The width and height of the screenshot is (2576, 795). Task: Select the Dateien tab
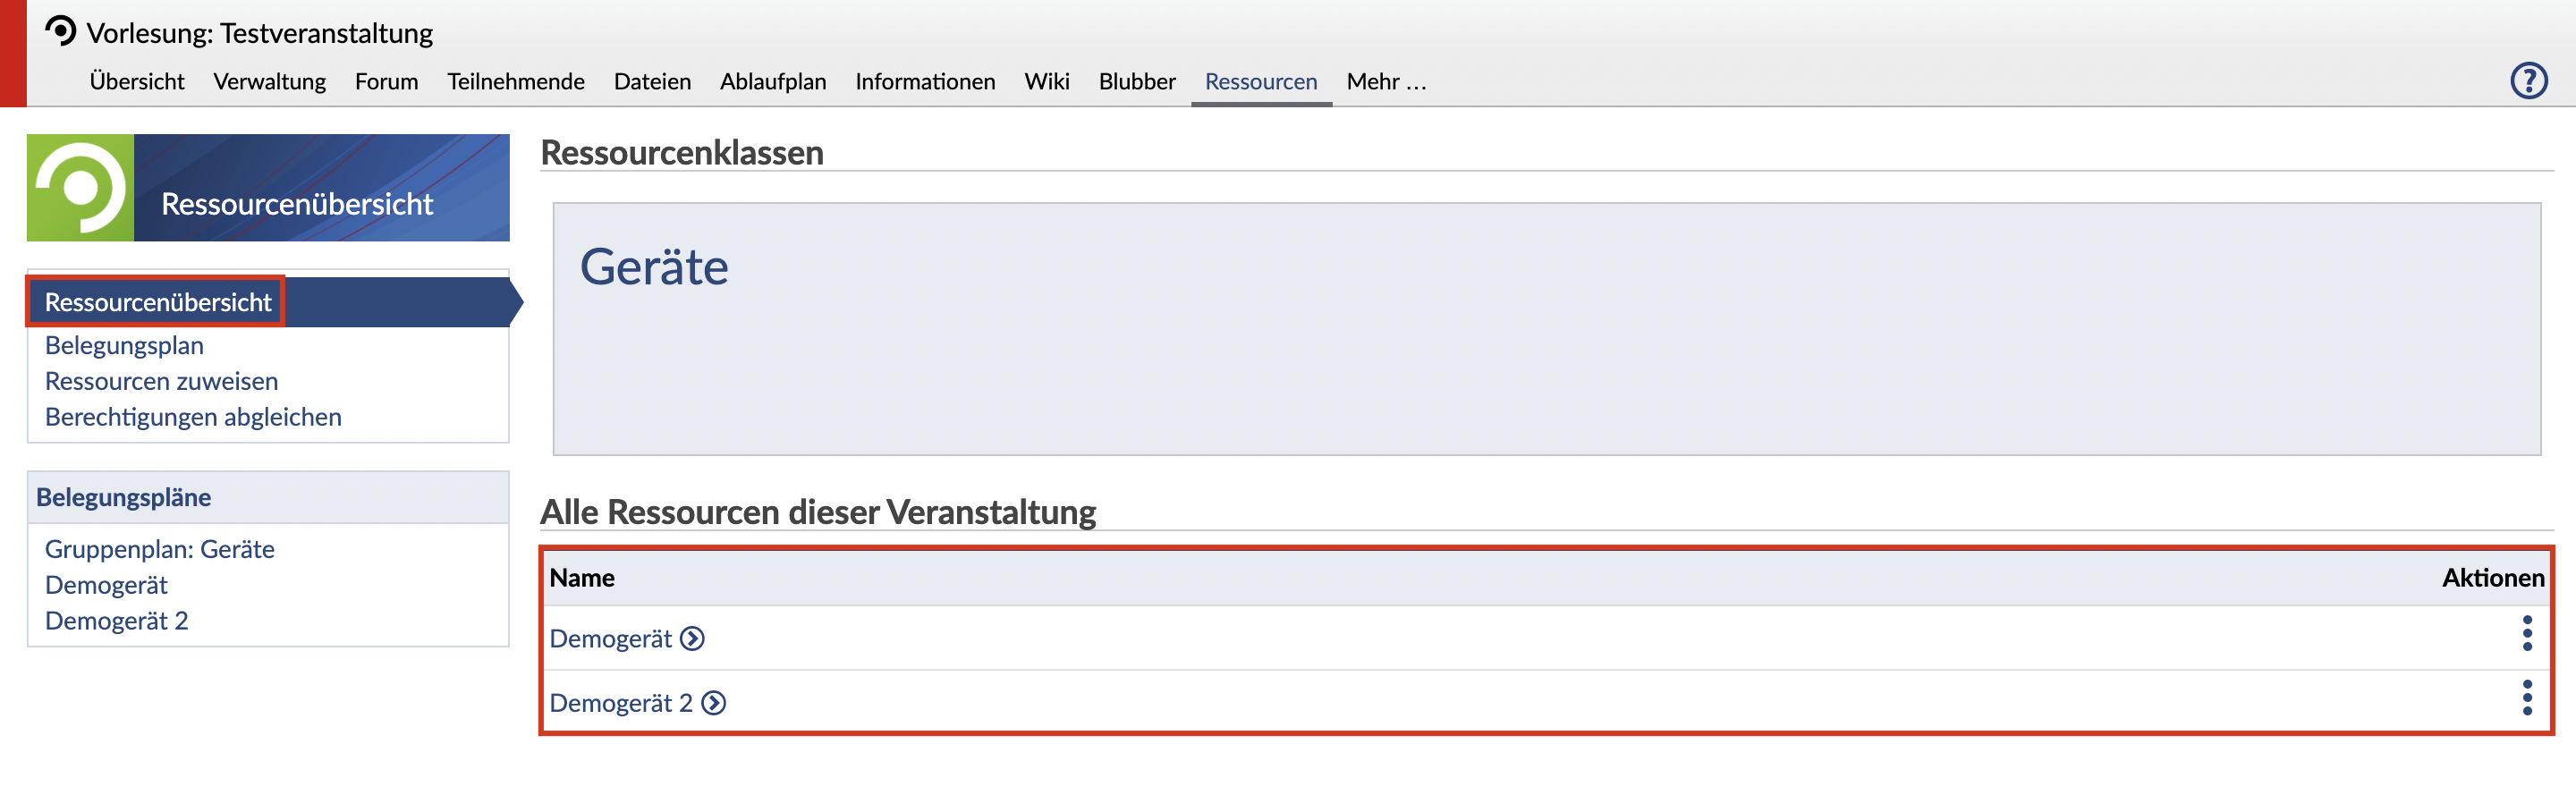652,82
